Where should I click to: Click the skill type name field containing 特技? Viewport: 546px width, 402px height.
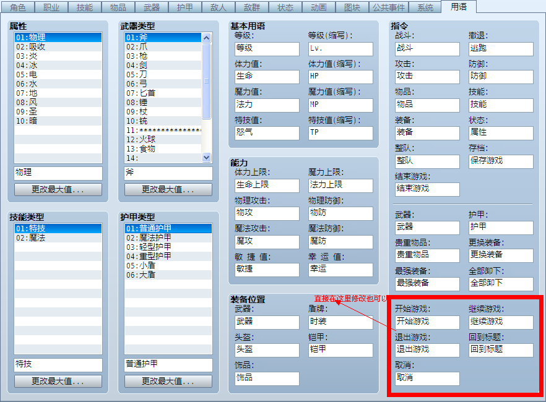(58, 365)
